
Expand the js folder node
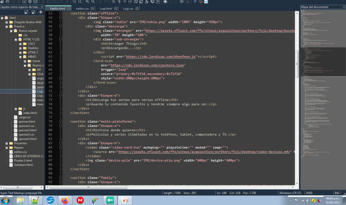coord(16,108)
